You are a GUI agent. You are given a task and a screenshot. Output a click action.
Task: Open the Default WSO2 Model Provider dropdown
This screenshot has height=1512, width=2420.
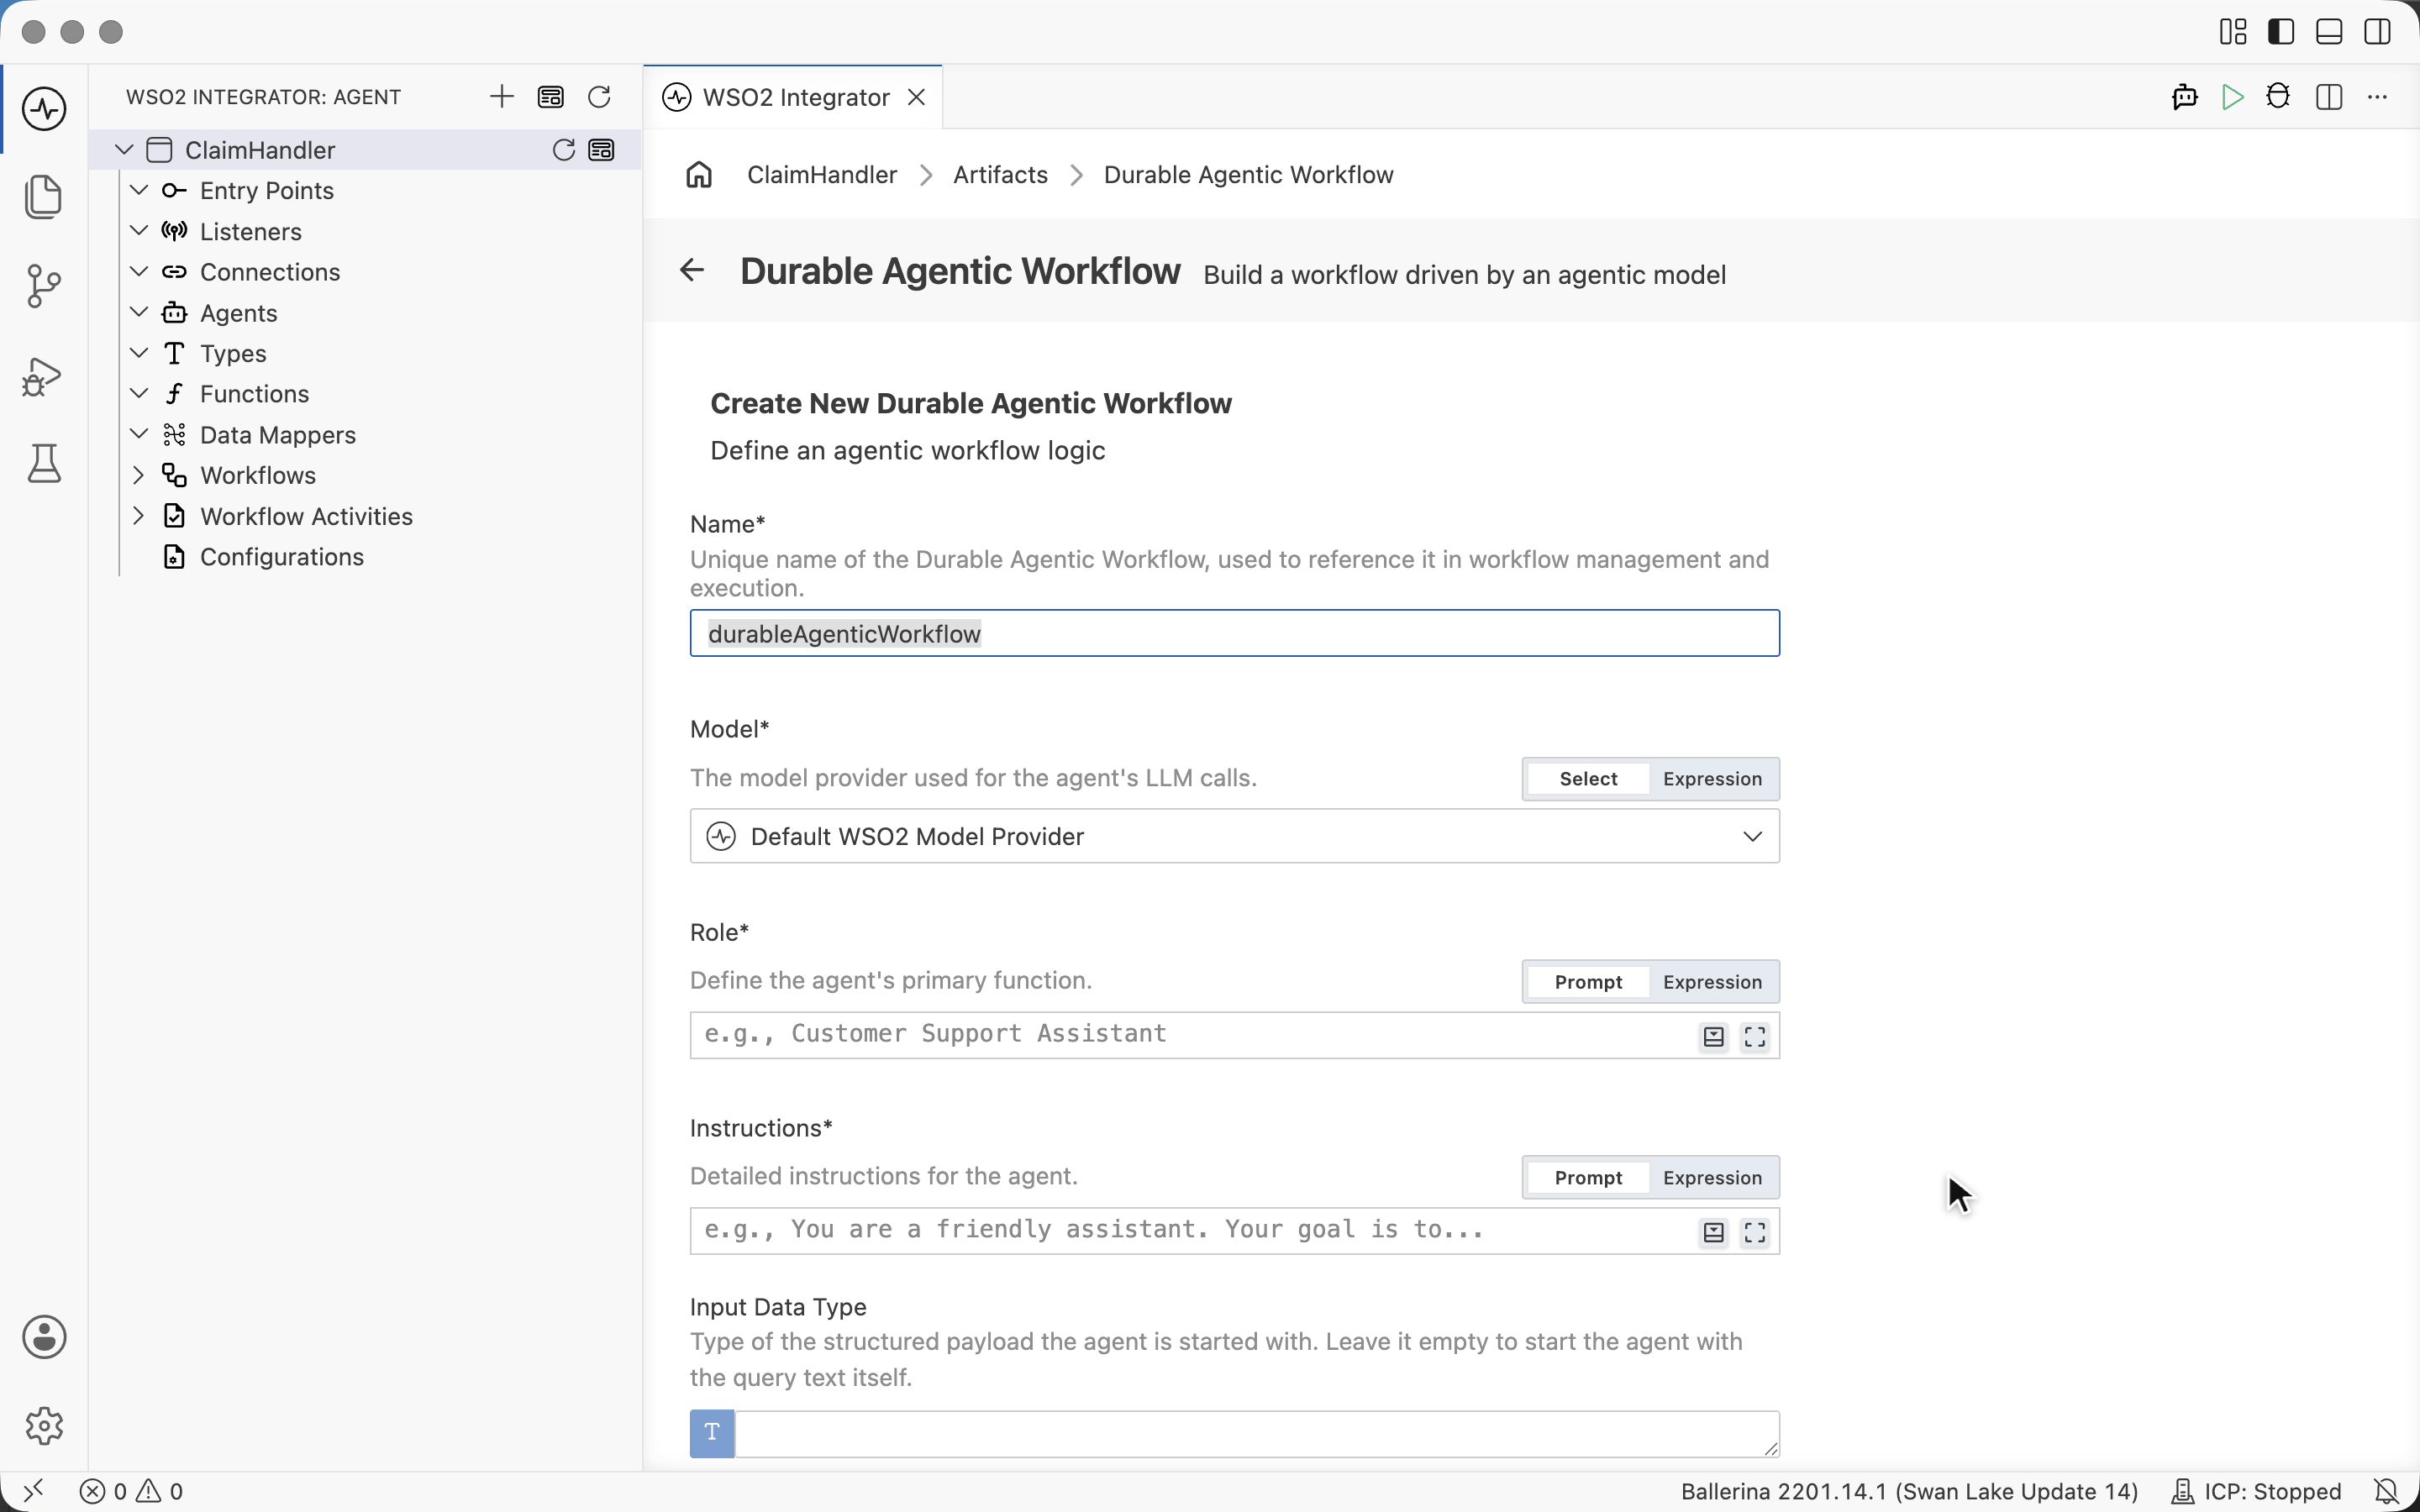pyautogui.click(x=1234, y=836)
